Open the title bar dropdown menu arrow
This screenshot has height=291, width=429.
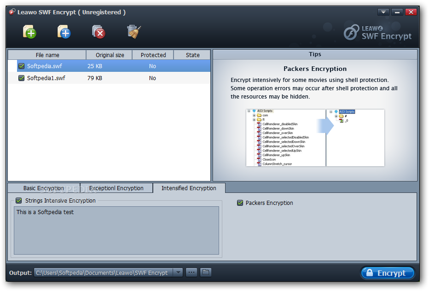point(383,12)
